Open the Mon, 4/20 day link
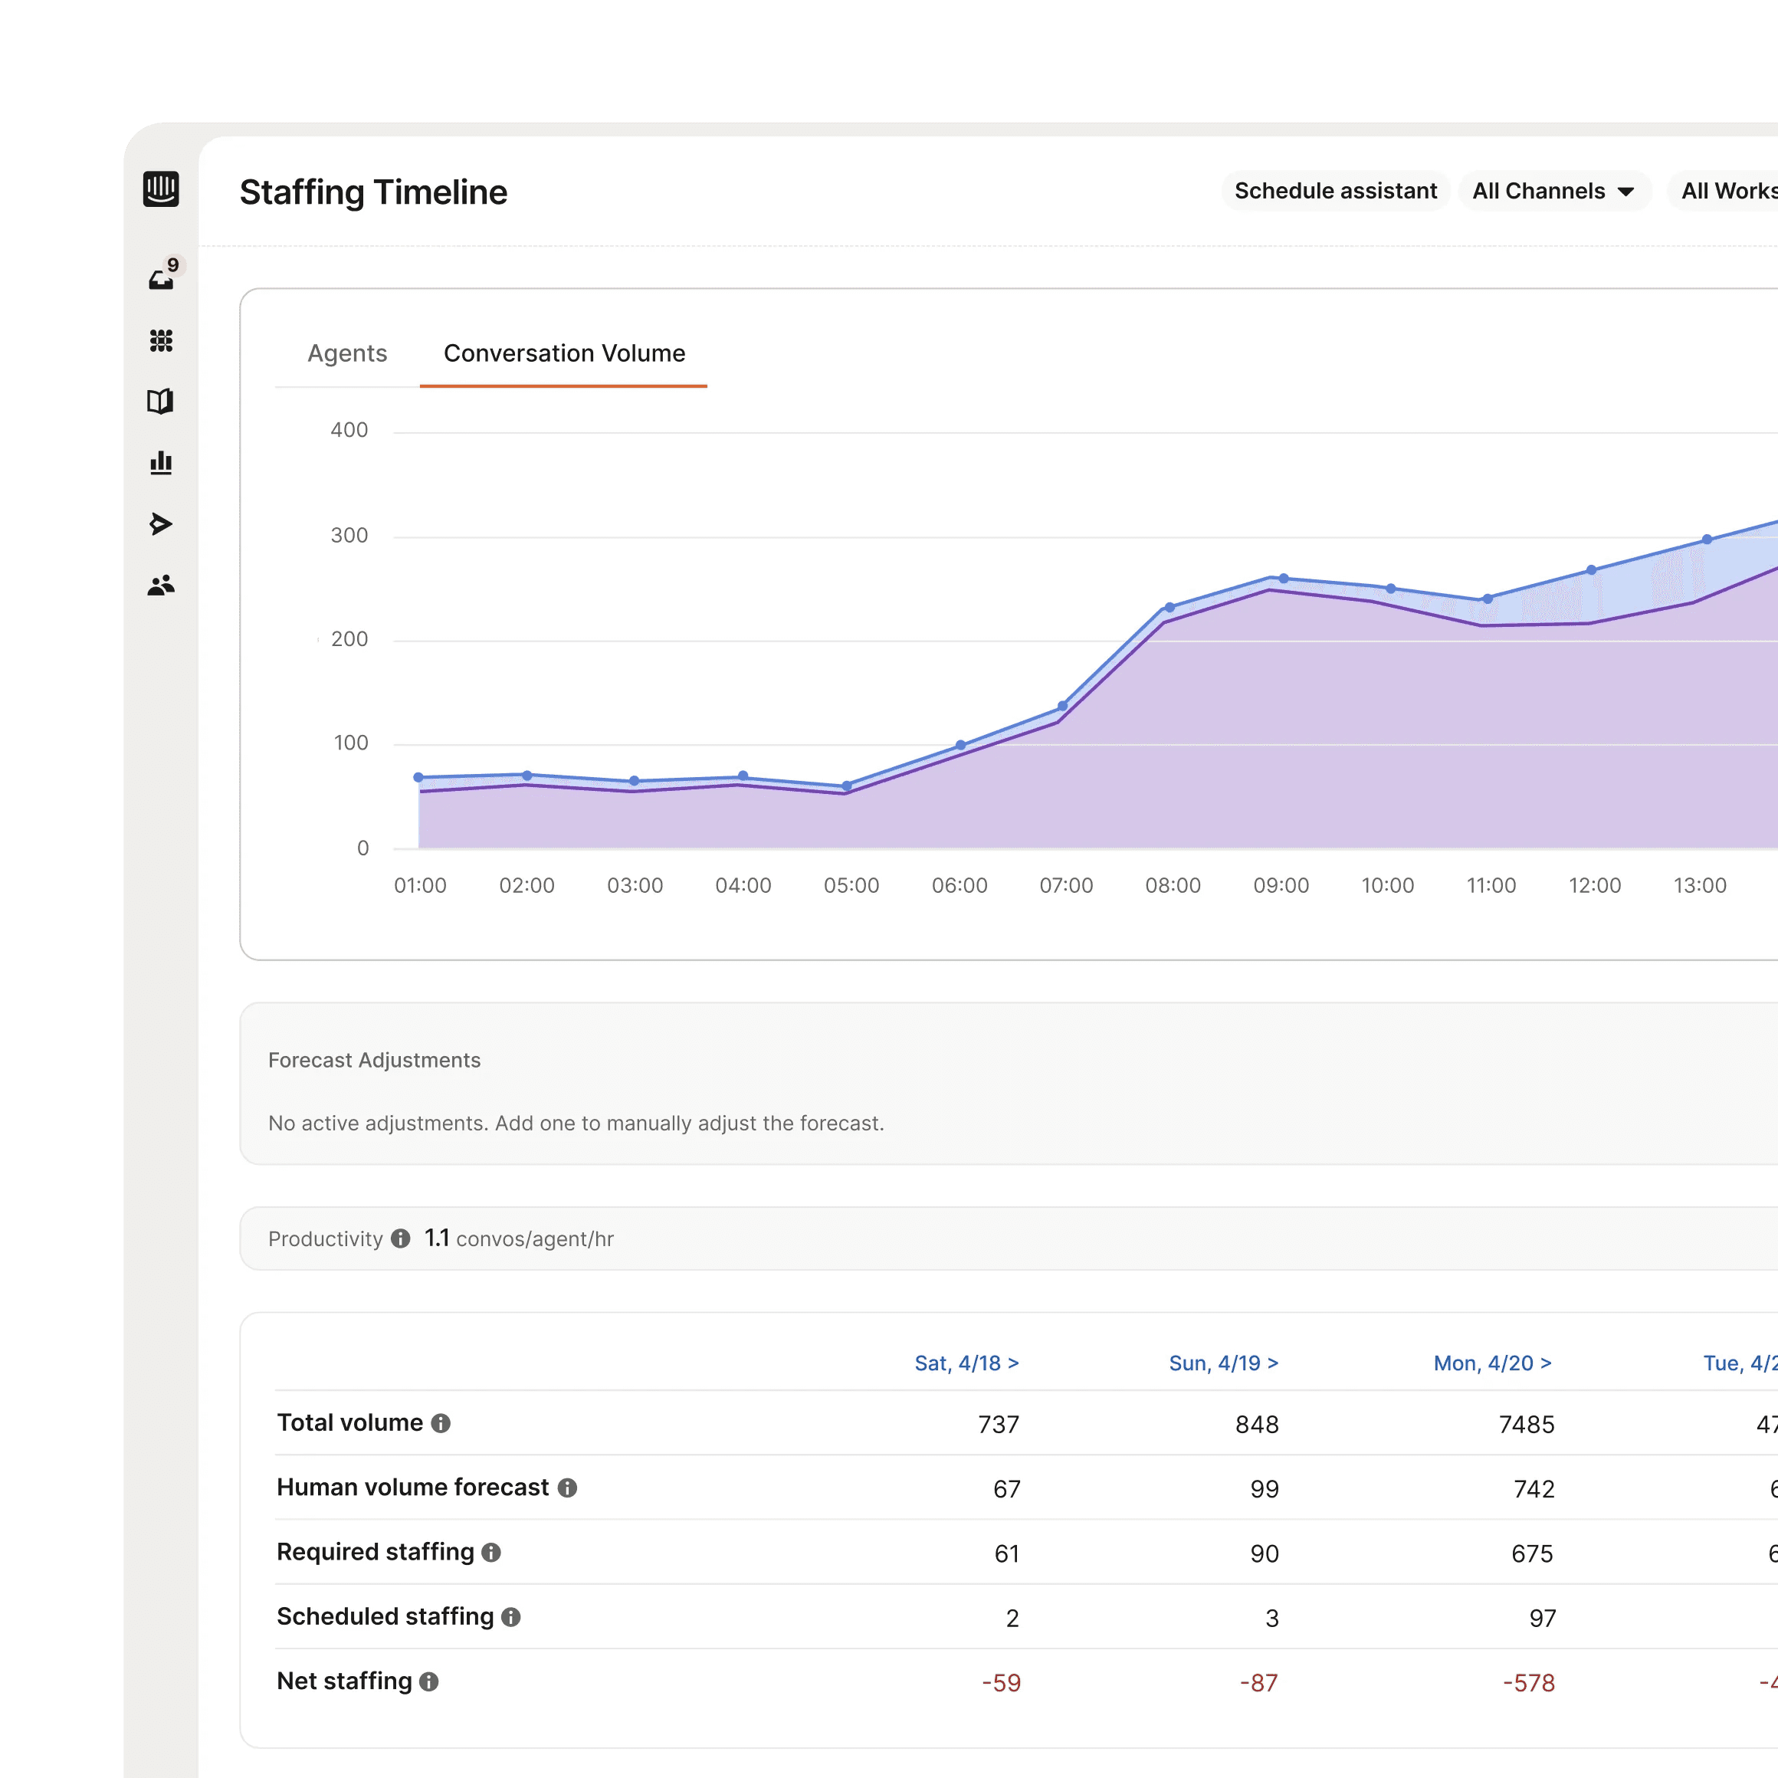 [x=1492, y=1363]
